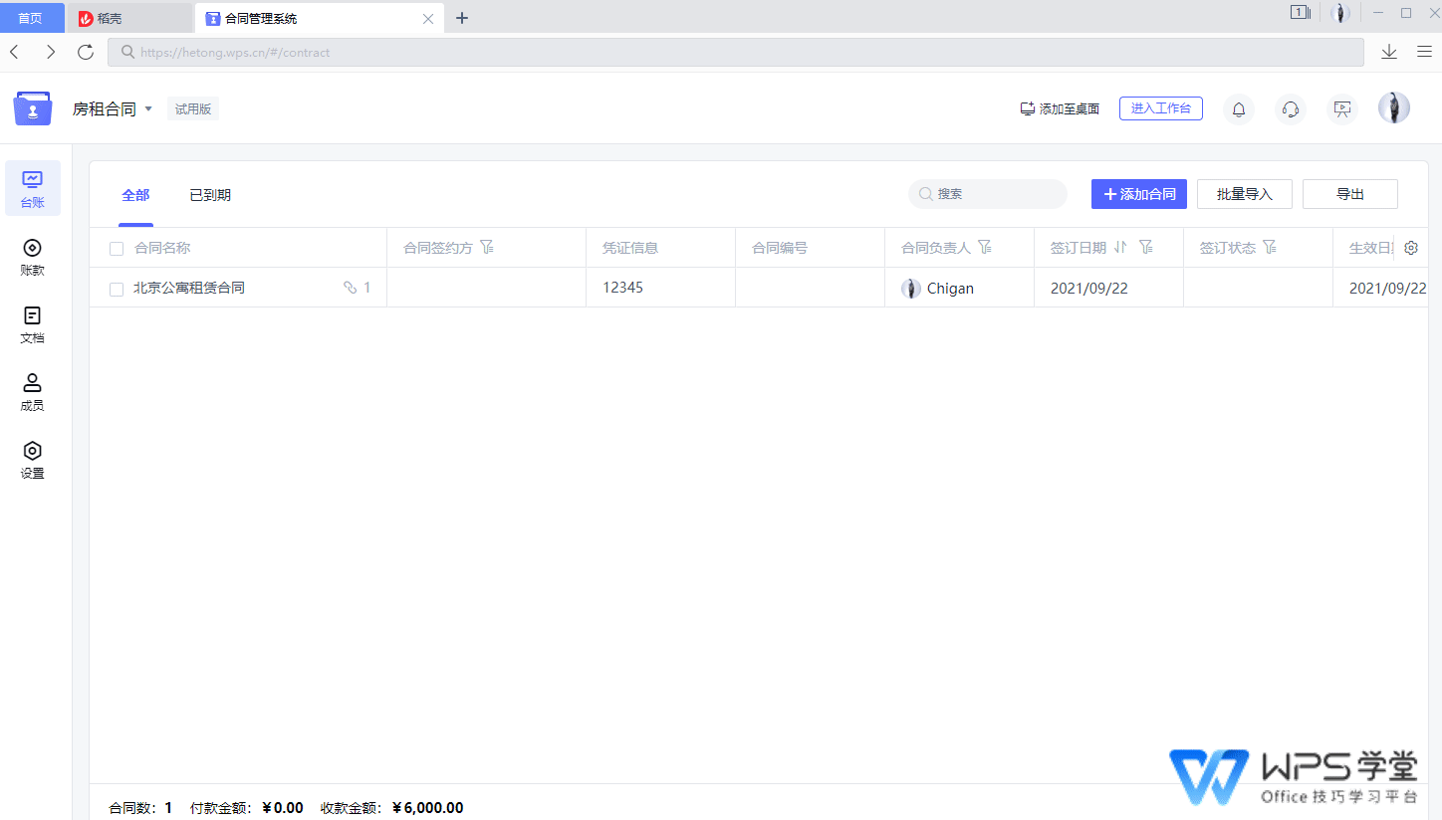Open a new tab with plus icon
The image size is (1442, 820).
click(x=462, y=18)
